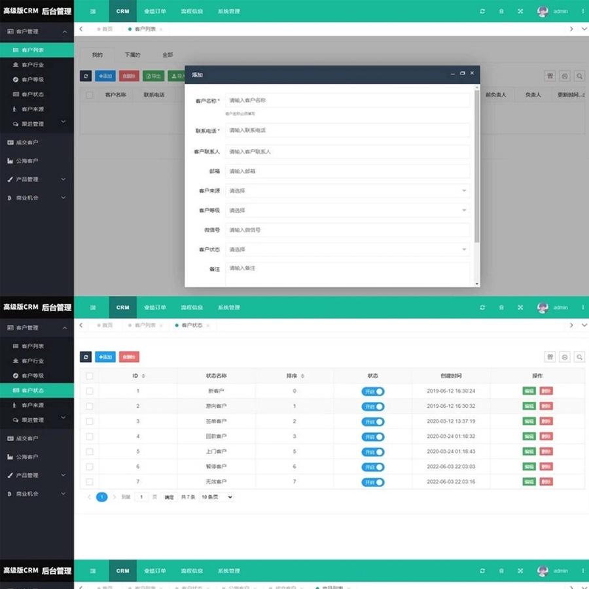Image resolution: width=589 pixels, height=589 pixels.
Task: Expand the 客户等级 select field
Action: click(x=347, y=211)
